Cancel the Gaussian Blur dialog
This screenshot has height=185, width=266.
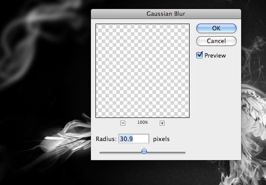pos(216,41)
